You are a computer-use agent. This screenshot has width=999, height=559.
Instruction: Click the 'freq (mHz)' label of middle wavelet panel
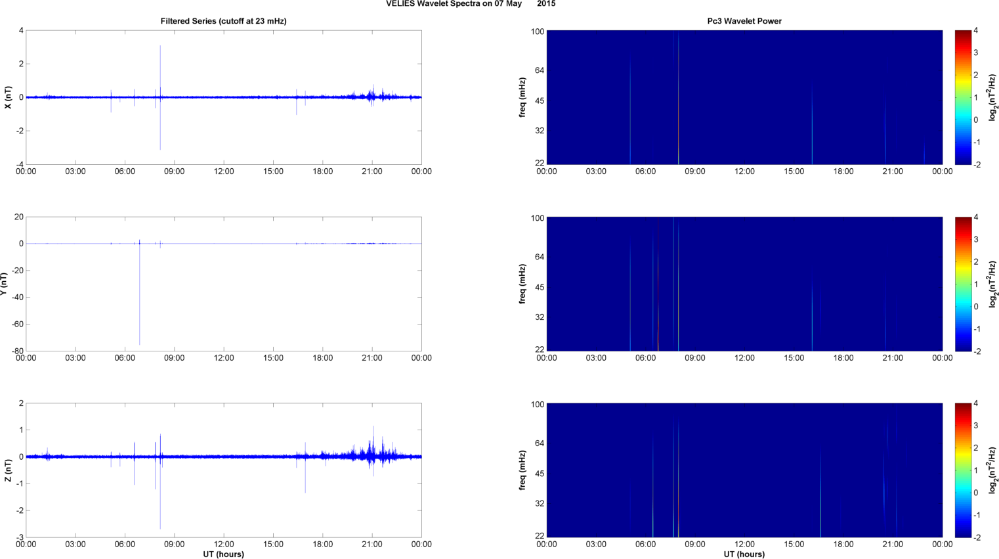[522, 284]
